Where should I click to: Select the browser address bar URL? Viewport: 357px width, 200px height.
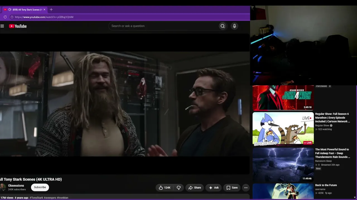point(44,17)
